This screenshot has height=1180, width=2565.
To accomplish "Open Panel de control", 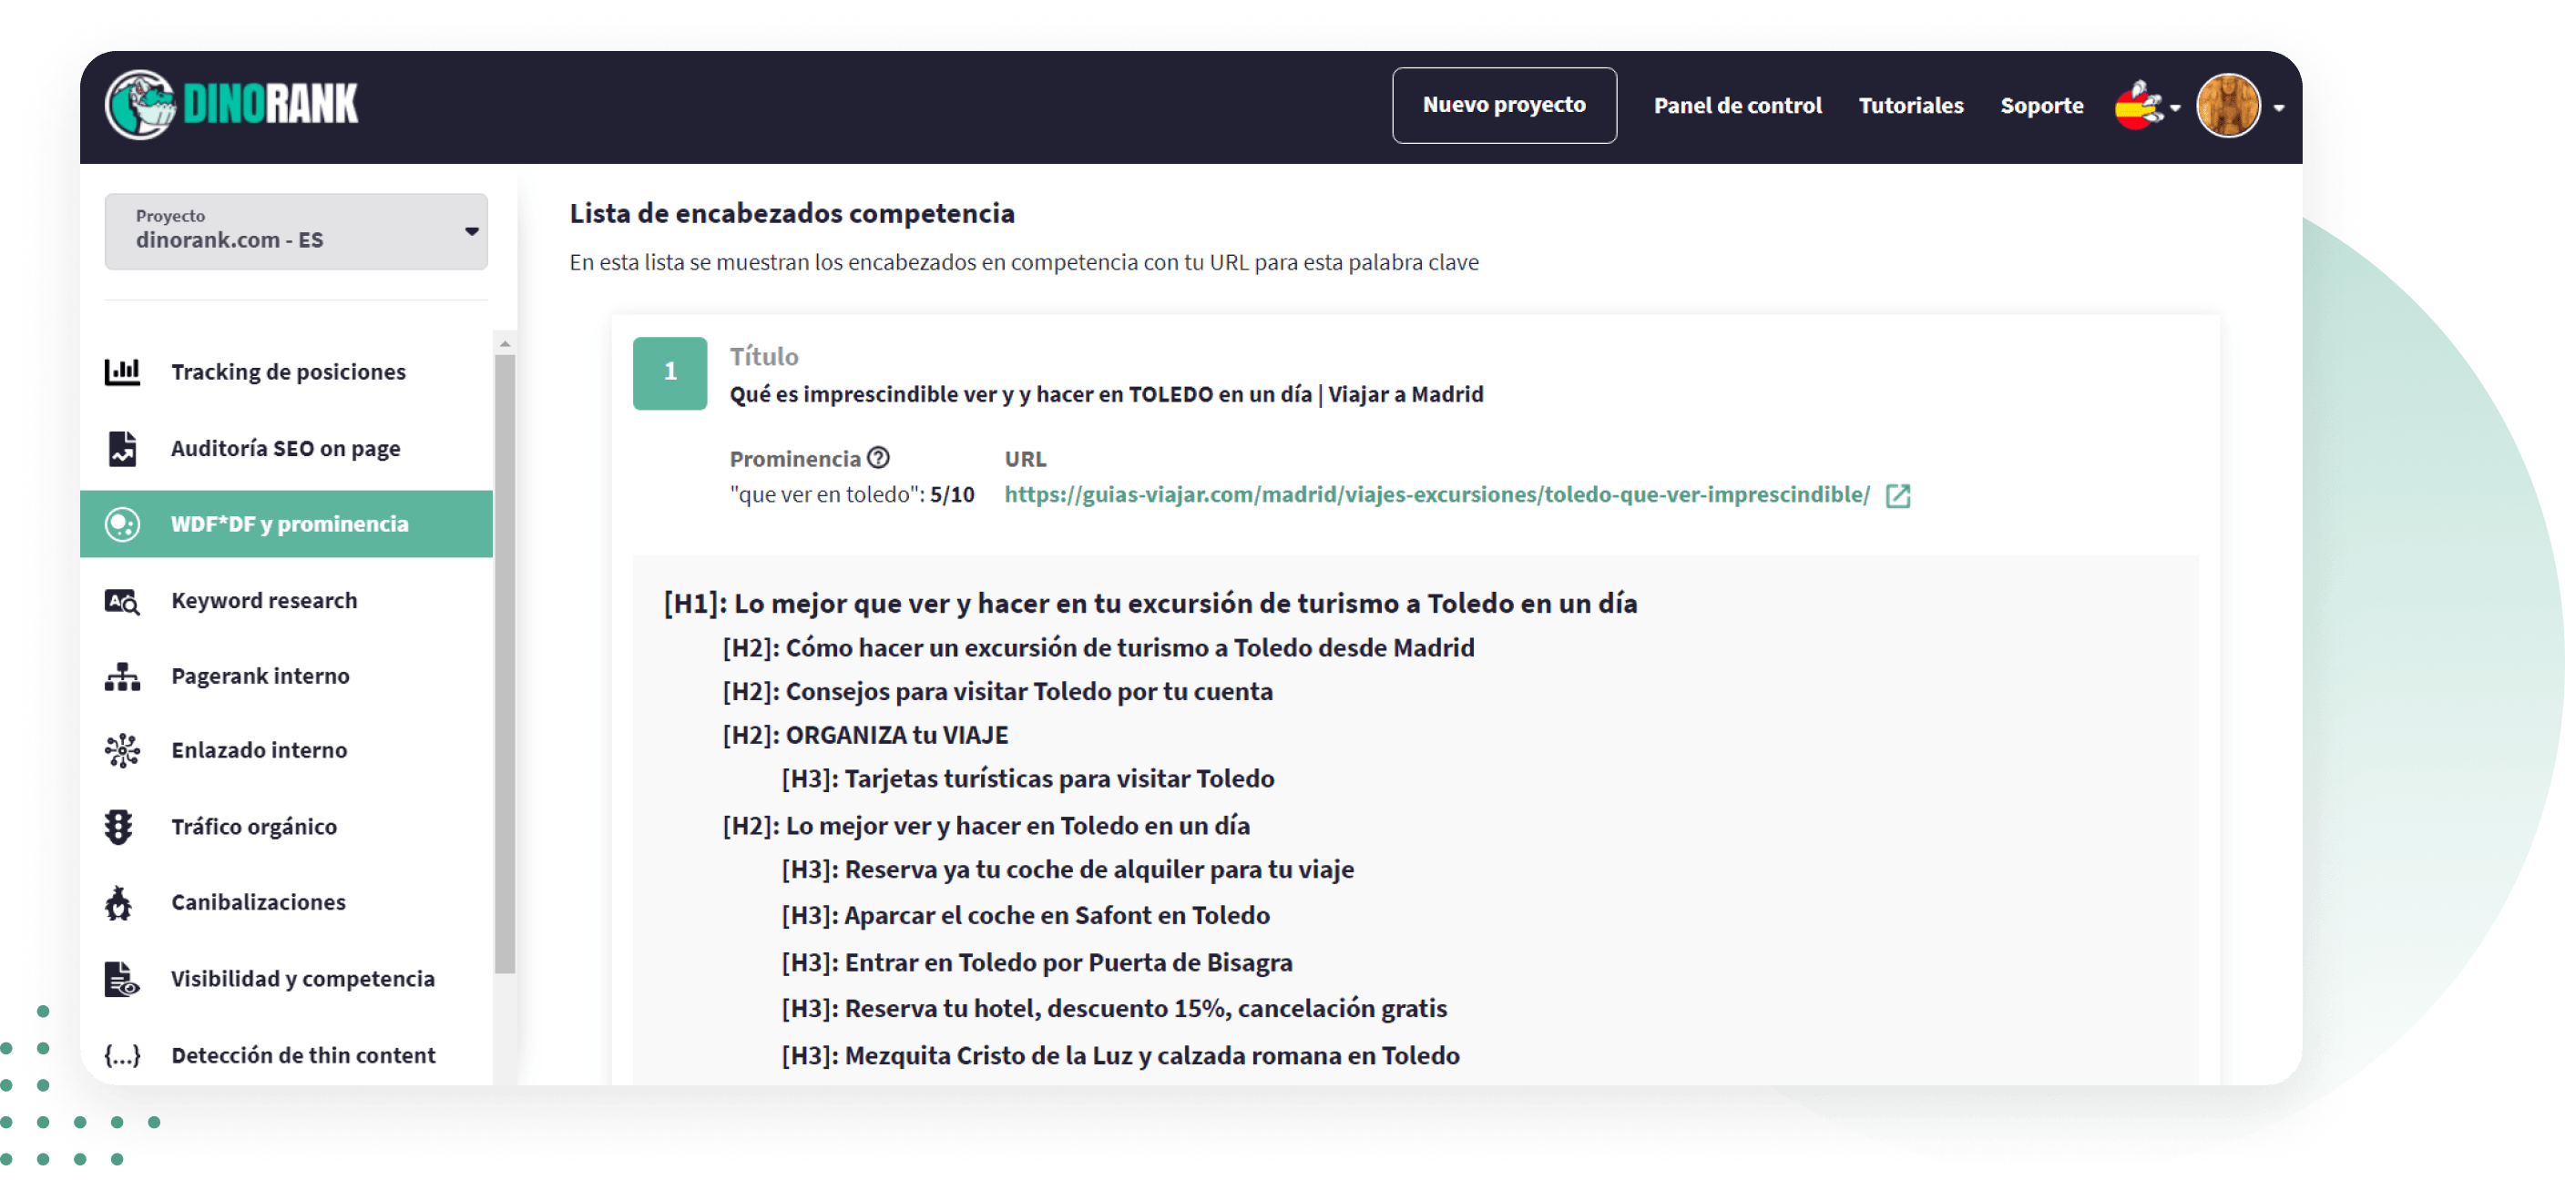I will (1738, 106).
